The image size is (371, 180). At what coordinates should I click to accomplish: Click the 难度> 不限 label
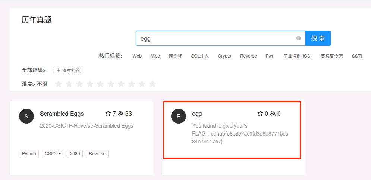tap(35, 84)
